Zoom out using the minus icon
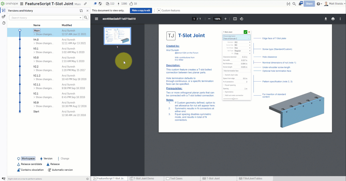The image size is (346, 181). coord(209,18)
